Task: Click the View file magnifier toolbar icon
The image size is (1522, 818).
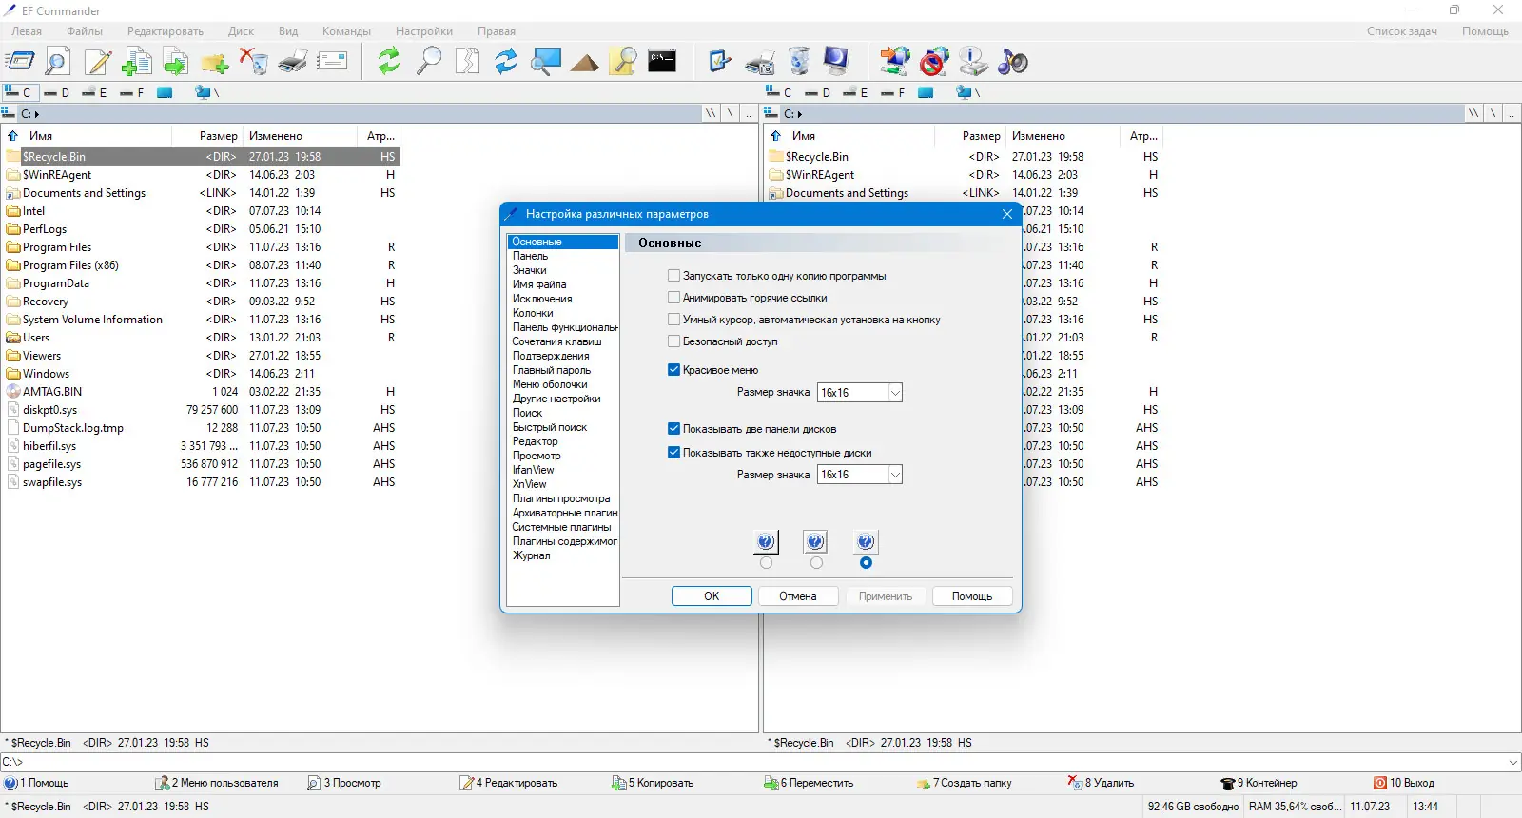Action: click(57, 62)
